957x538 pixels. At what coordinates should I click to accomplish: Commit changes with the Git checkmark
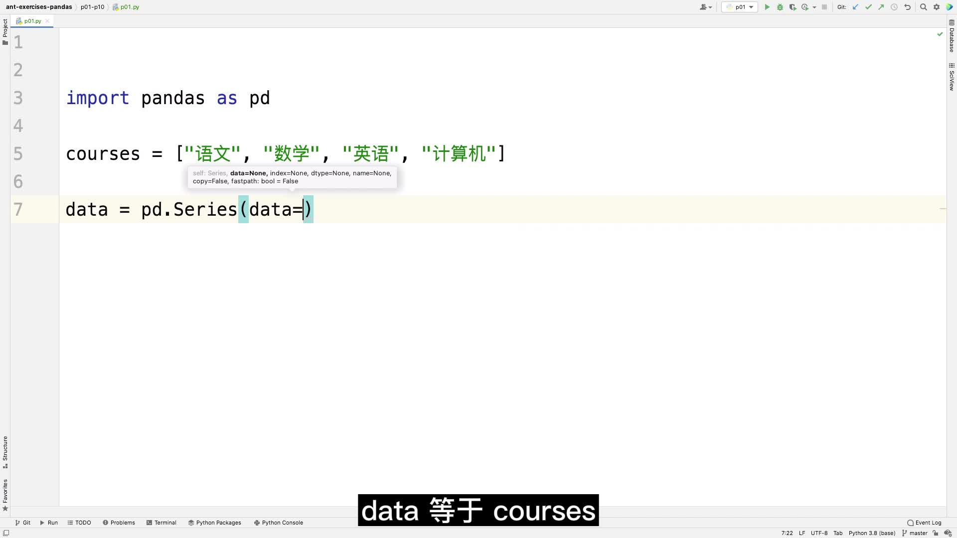[868, 7]
